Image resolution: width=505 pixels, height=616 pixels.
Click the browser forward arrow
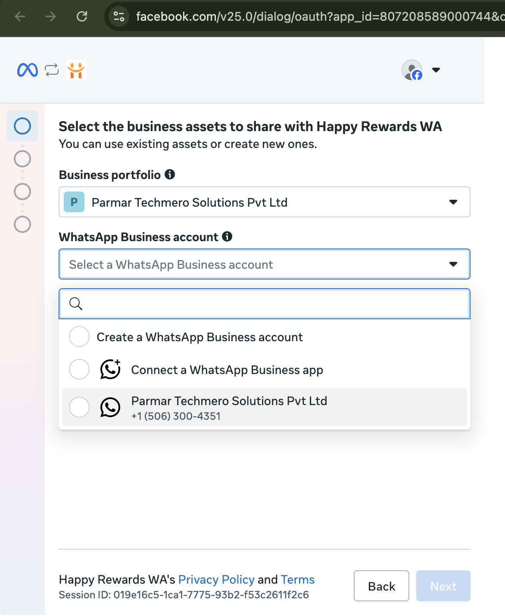pyautogui.click(x=51, y=16)
